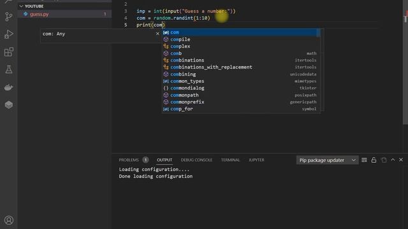The width and height of the screenshot is (408, 229).
Task: Click line 4 in the editor
Action: 173,18
